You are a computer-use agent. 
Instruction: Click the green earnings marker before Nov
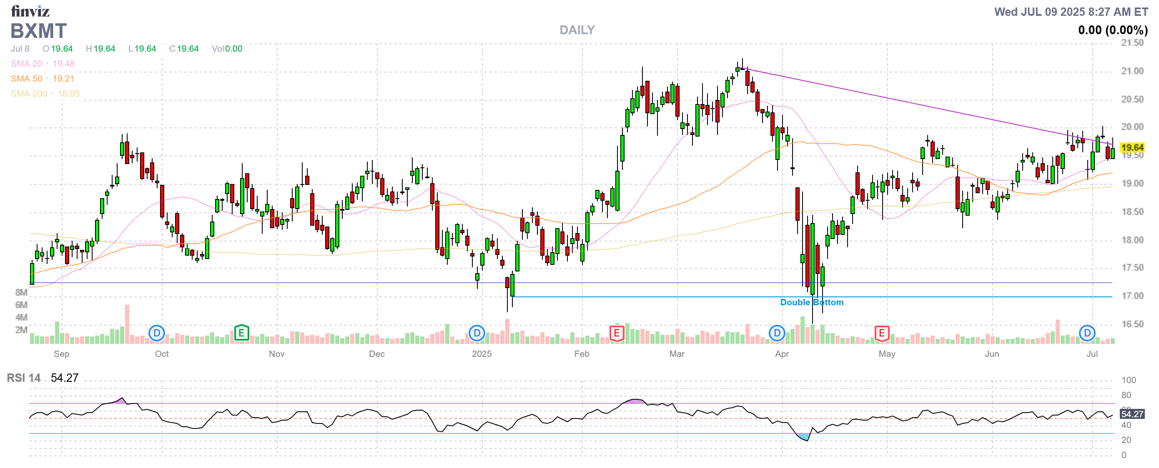pyautogui.click(x=242, y=333)
